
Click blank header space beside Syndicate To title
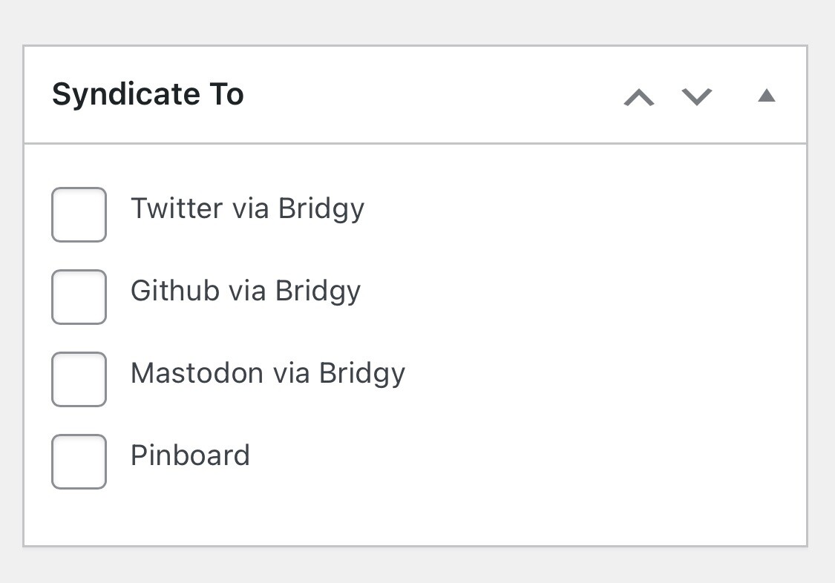click(430, 95)
